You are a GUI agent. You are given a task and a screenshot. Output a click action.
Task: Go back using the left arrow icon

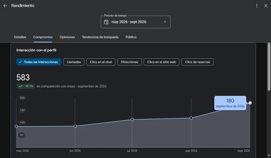pyautogui.click(x=5, y=6)
